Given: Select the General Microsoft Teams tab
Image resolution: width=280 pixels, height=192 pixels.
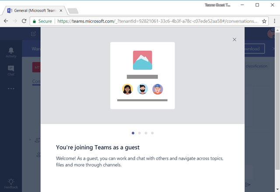Looking at the screenshot, I should [34, 10].
